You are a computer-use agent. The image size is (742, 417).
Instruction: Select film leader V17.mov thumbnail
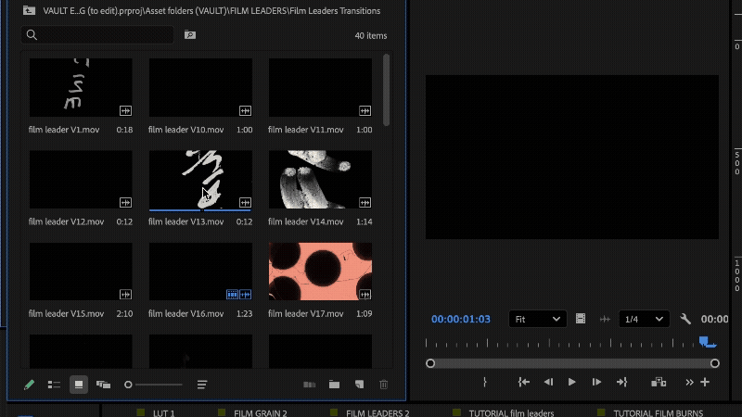click(320, 272)
